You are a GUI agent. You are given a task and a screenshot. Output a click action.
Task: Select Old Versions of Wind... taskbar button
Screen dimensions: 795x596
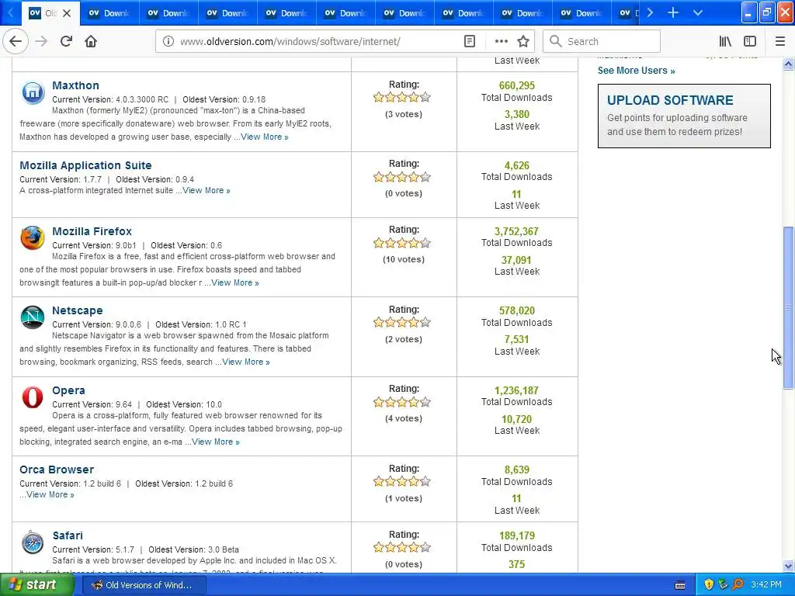(x=144, y=585)
